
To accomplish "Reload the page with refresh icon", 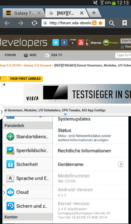I will click(34, 23).
